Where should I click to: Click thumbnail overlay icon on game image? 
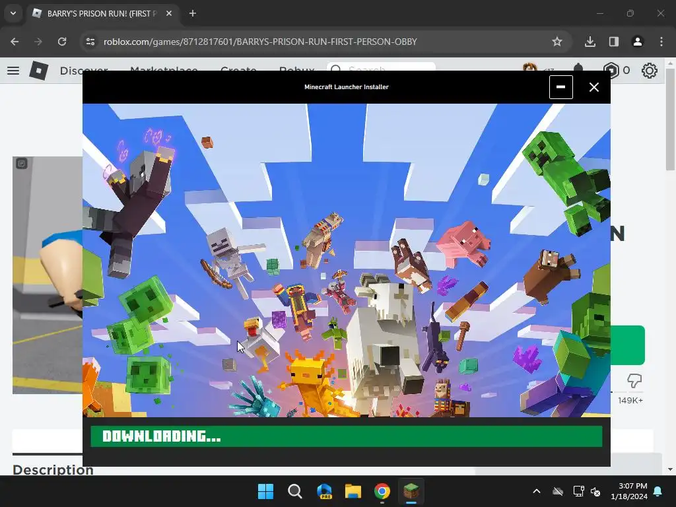22,164
